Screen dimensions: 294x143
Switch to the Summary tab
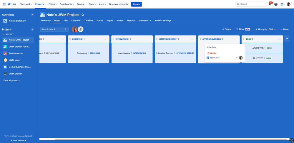pyautogui.click(x=46, y=21)
